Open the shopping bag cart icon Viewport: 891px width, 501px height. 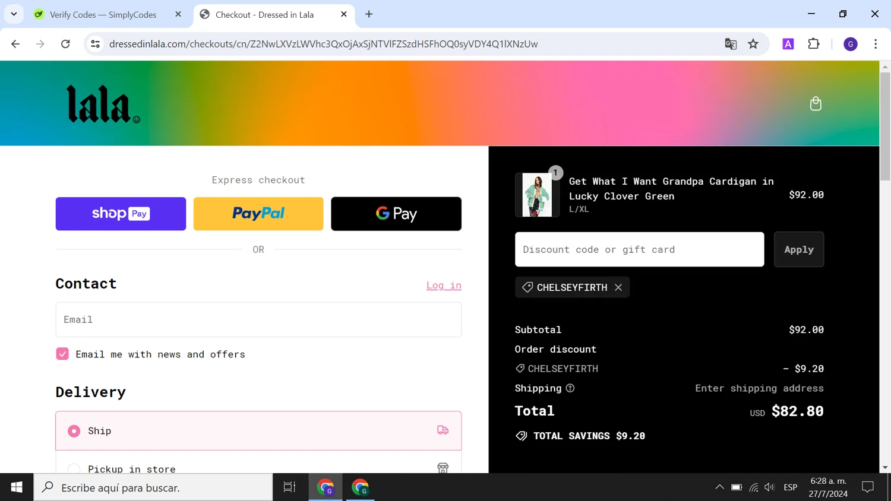coord(816,104)
